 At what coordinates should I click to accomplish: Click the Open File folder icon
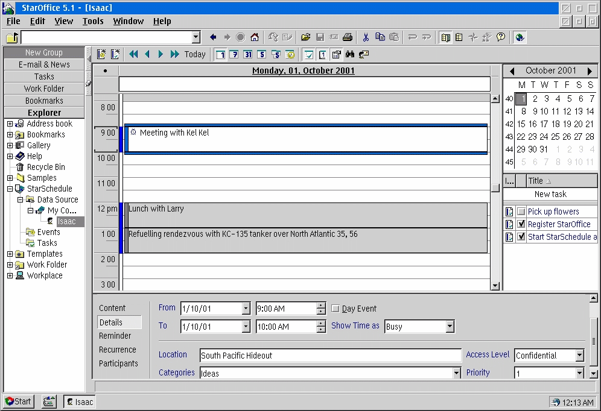click(x=305, y=37)
